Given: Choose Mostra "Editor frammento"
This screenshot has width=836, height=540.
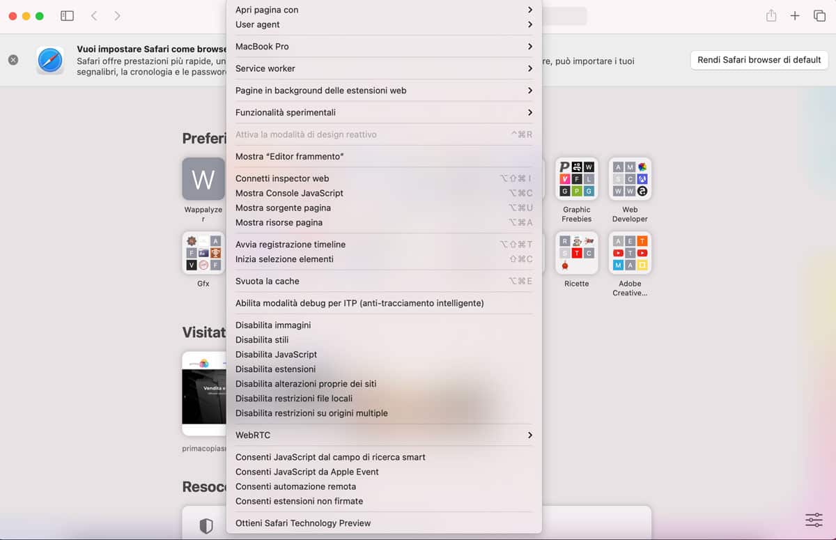Looking at the screenshot, I should [384, 157].
